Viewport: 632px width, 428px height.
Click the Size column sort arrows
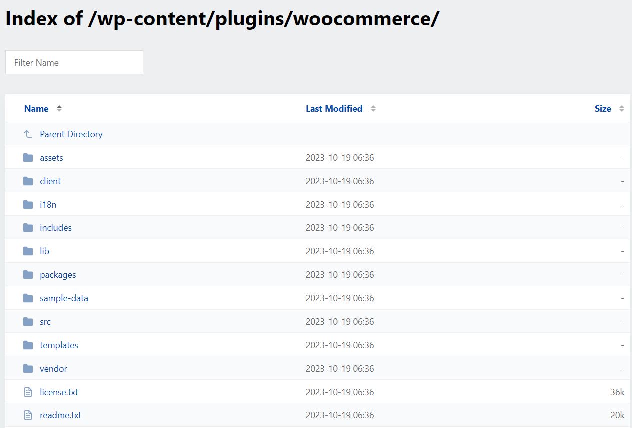tap(622, 109)
